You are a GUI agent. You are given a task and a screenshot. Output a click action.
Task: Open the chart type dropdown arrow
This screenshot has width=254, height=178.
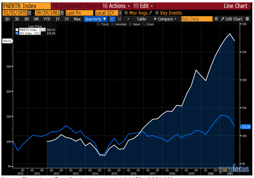(x=128, y=19)
